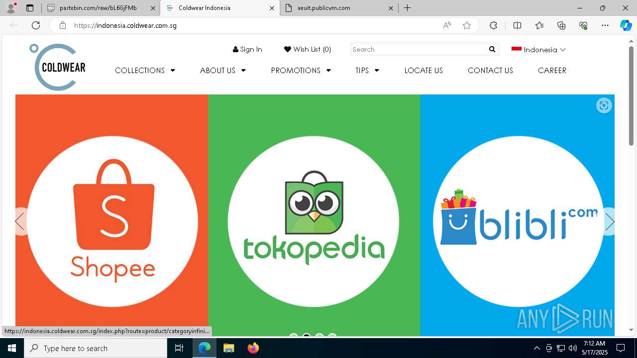Expand the PROMOTIONS menu

click(301, 71)
